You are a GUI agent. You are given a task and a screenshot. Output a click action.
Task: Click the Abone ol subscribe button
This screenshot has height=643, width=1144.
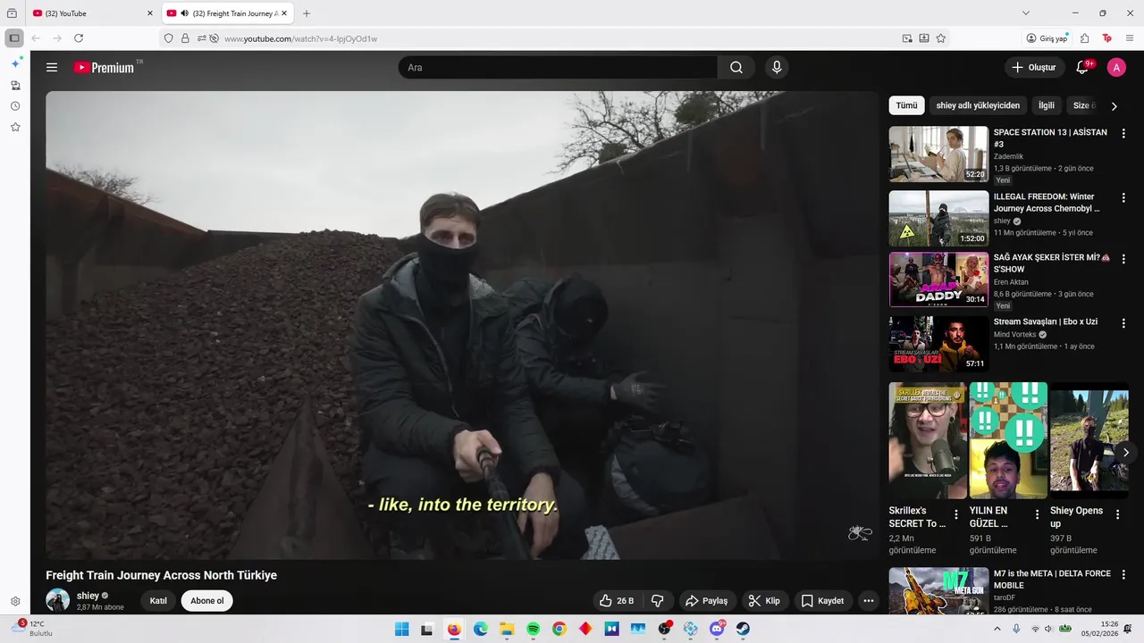(x=207, y=600)
